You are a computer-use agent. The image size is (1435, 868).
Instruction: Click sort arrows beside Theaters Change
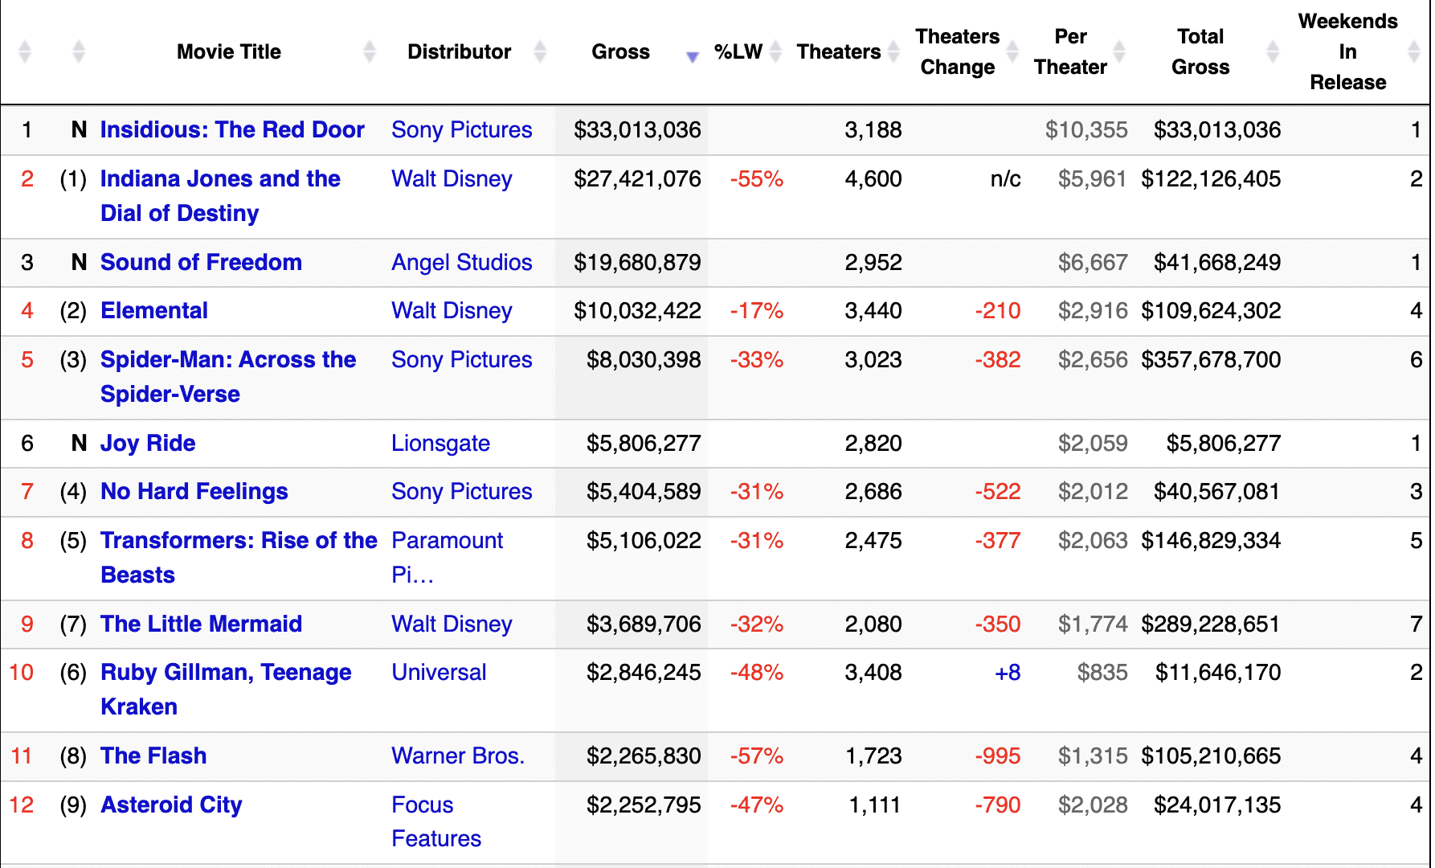1013,51
